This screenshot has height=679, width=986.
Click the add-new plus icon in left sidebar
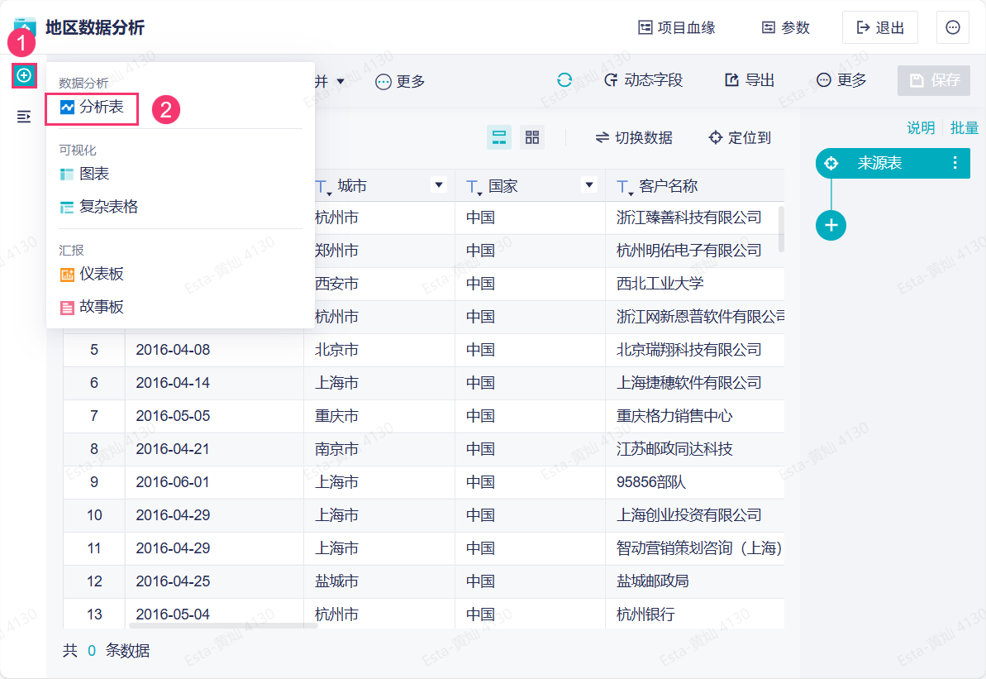pos(24,75)
